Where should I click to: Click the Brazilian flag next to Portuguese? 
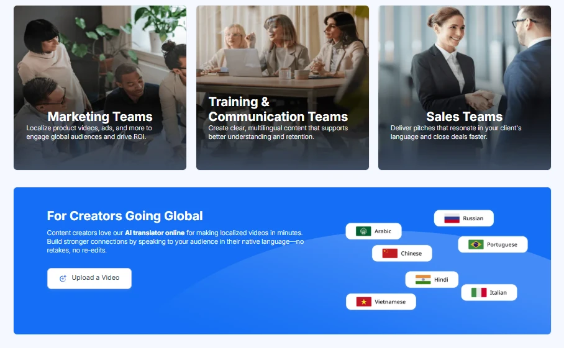(476, 244)
